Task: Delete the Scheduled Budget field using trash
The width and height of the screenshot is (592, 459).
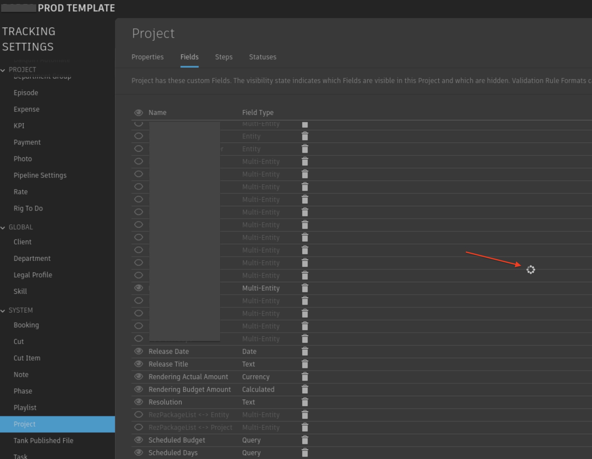Action: (305, 440)
